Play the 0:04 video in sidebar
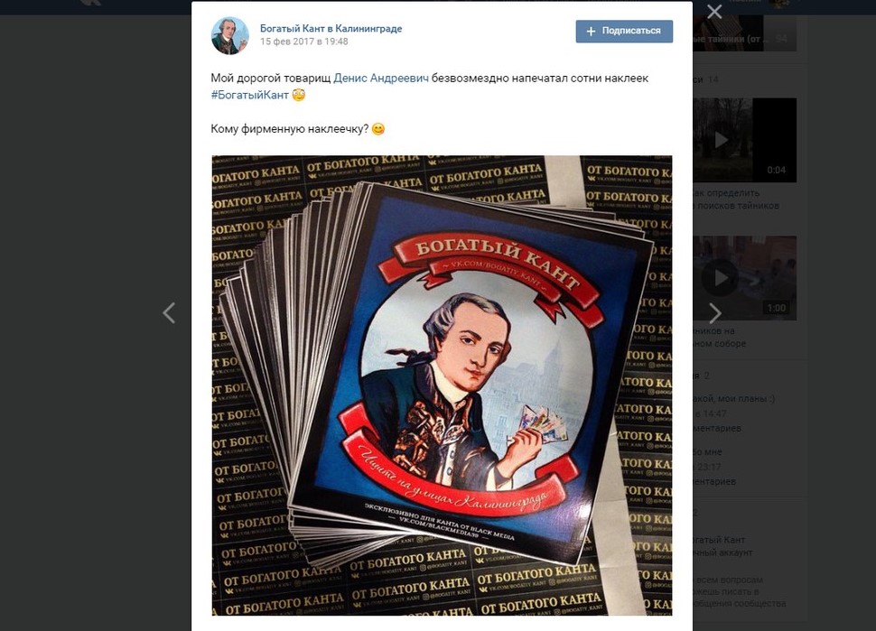Viewport: 876px width, 631px height. tap(745, 140)
